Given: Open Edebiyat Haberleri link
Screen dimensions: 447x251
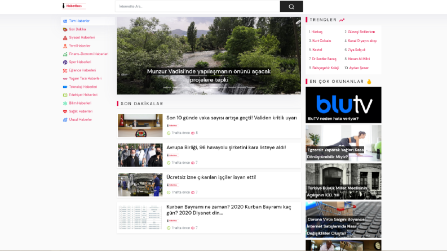Looking at the screenshot, I should pos(83,95).
